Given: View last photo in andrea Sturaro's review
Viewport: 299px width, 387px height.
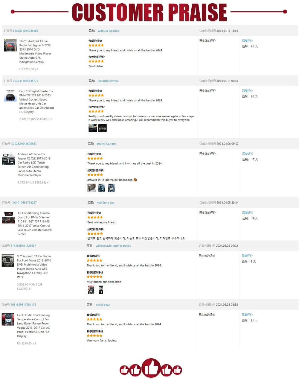Looking at the screenshot, I should click(x=111, y=188).
